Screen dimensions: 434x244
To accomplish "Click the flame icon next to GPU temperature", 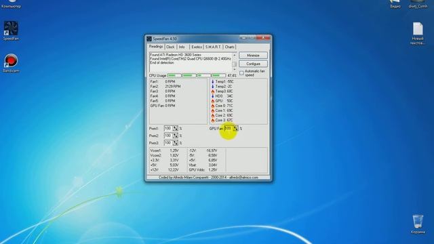I will [x=212, y=101].
